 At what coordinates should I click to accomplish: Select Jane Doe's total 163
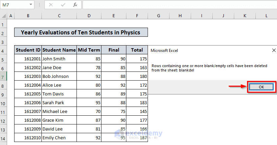(137, 67)
